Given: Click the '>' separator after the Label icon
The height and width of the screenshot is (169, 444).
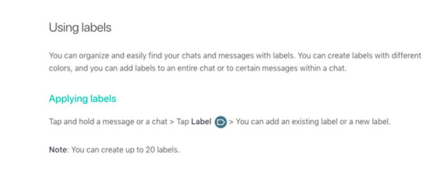Looking at the screenshot, I should coord(231,122).
